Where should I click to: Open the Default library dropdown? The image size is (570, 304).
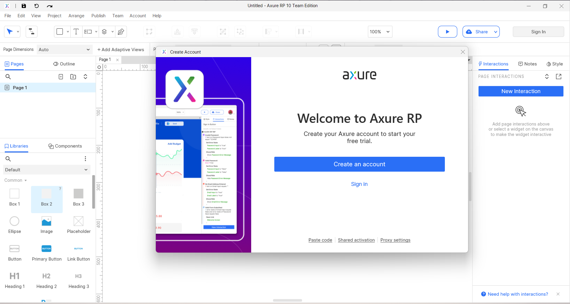click(x=47, y=170)
